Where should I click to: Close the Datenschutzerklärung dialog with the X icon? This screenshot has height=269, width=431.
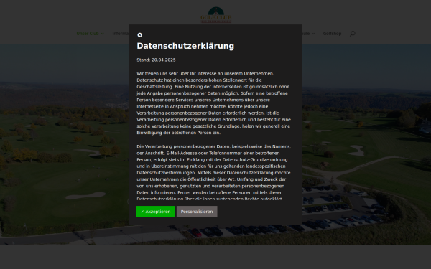pos(139,35)
